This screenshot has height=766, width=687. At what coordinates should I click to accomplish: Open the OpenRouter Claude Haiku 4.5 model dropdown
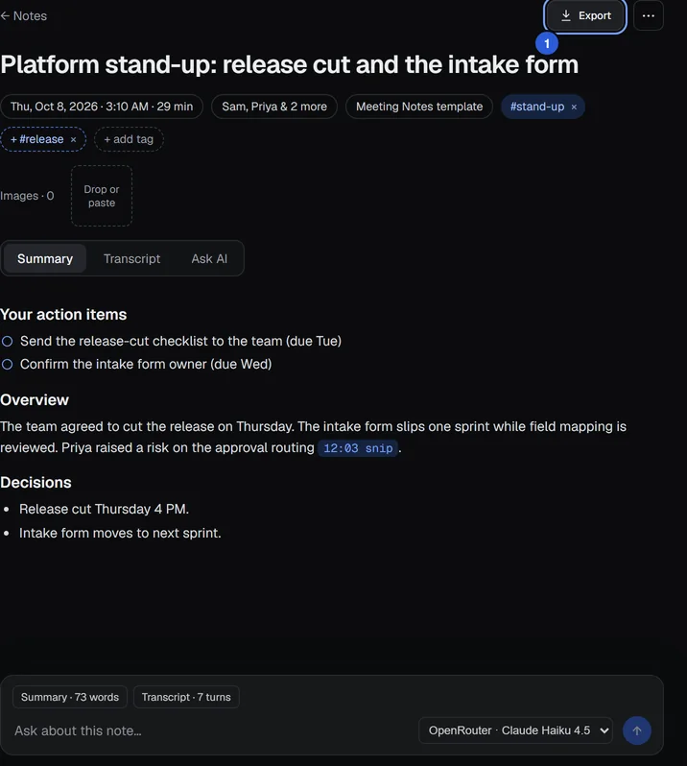515,730
